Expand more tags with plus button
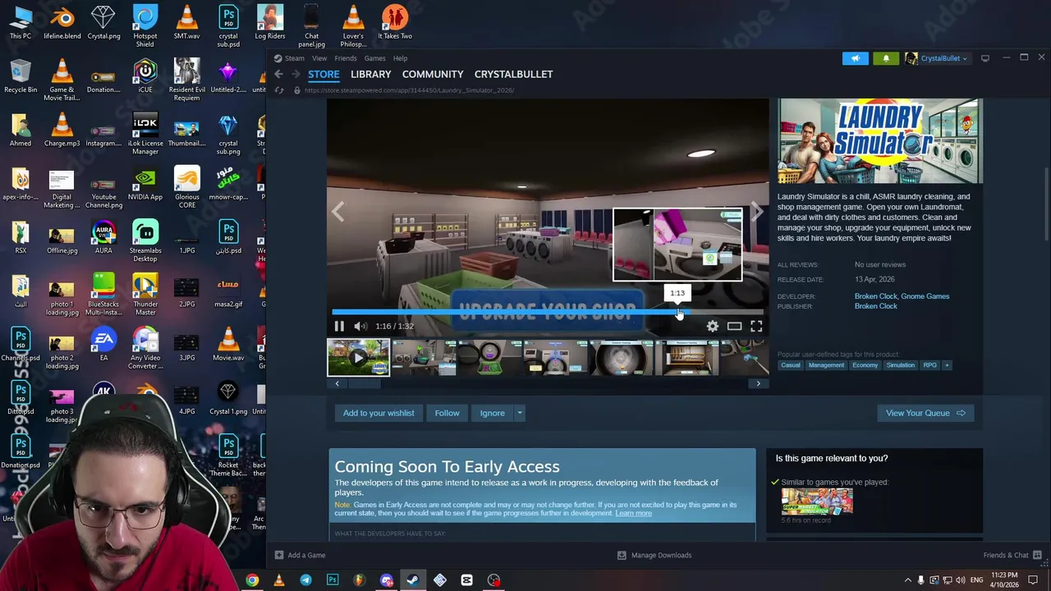The image size is (1051, 591). pos(947,365)
